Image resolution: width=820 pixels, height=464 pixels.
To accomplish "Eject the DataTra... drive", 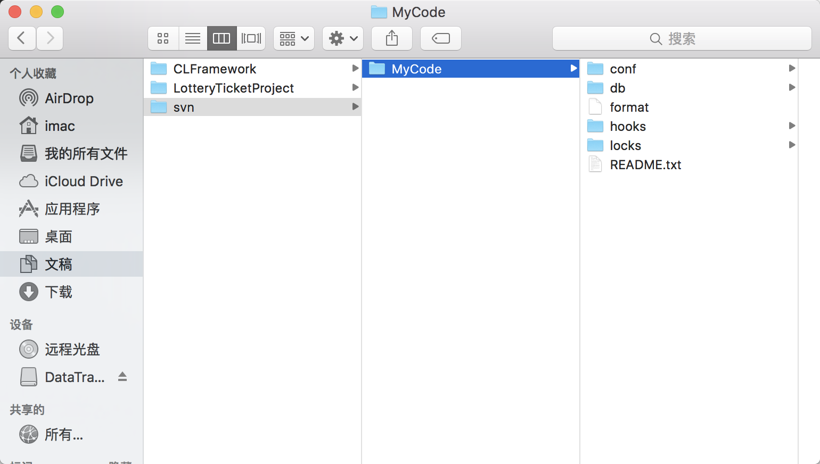I will (122, 377).
